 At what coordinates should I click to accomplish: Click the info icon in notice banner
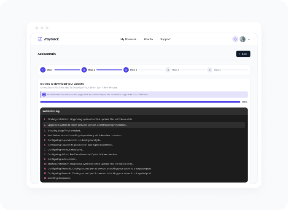click(x=44, y=94)
